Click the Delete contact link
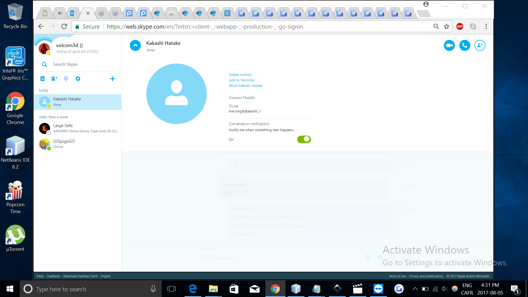Viewport: 528px width, 297px height. click(240, 75)
